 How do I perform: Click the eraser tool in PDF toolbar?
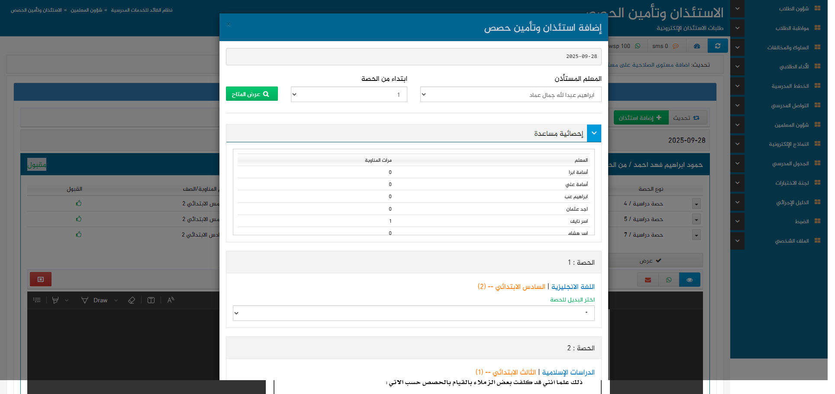point(132,300)
